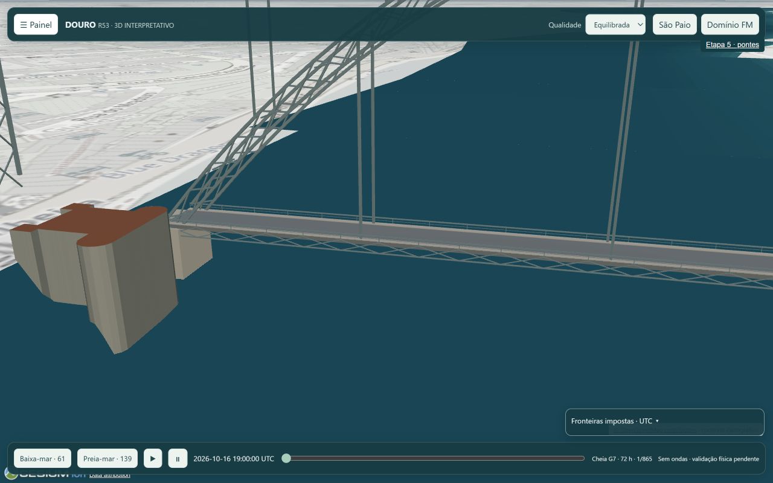Click the Qualidade label
The height and width of the screenshot is (483, 773).
[x=565, y=25]
